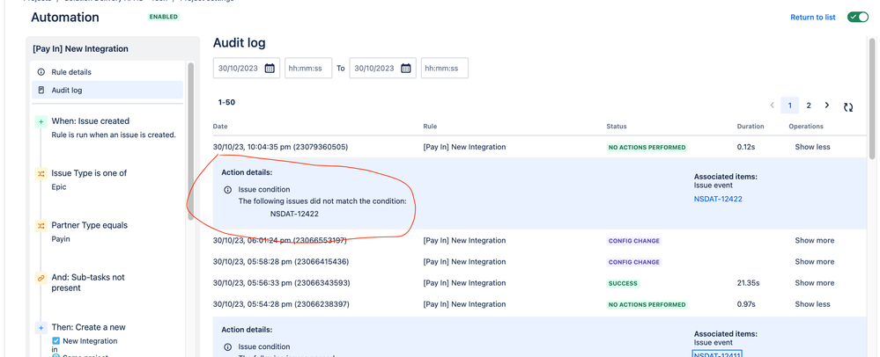Click the green plus icon for Issue created trigger
Screen dimensions: 880x357
pyautogui.click(x=41, y=121)
